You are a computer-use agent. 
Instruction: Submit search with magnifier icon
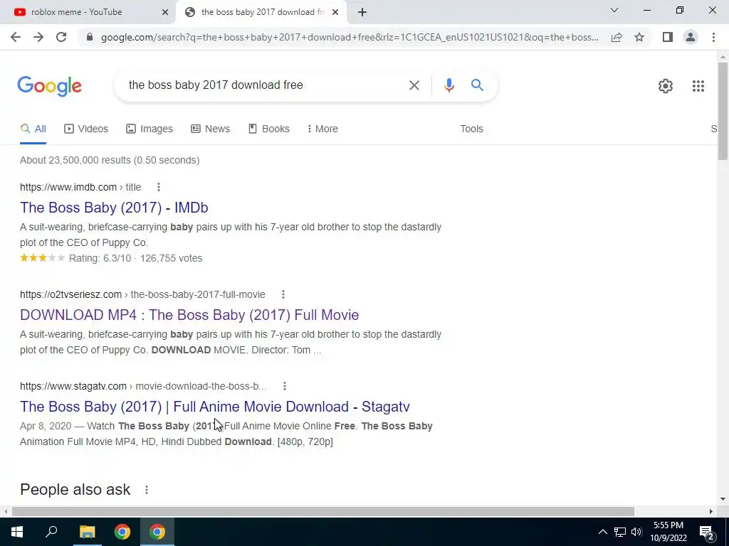477,85
